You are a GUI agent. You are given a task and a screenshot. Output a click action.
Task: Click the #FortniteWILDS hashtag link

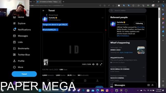(49, 30)
